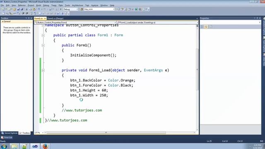
Task: Click the Paste toolbar icon
Action: pos(34,9)
